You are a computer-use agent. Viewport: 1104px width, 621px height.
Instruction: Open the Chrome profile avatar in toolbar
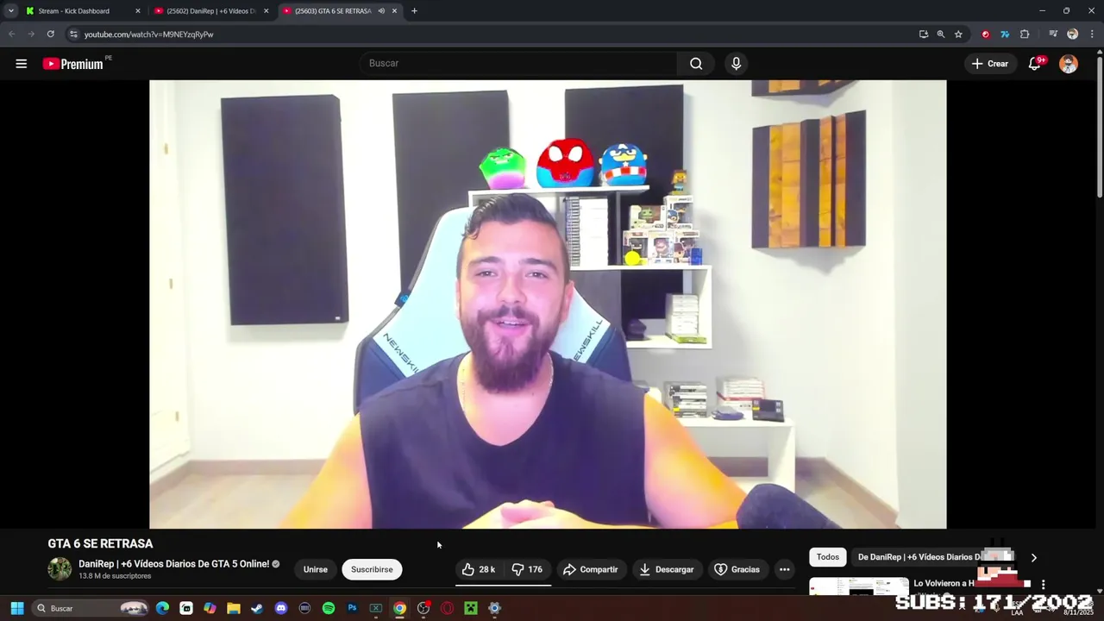(x=1072, y=34)
